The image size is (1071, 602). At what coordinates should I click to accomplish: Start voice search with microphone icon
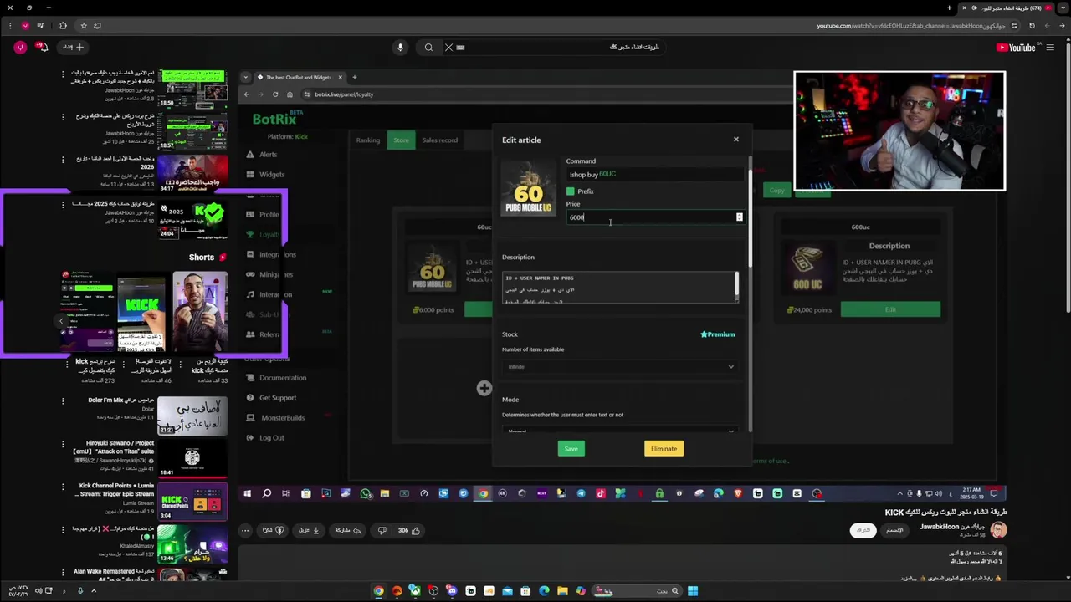pos(400,48)
